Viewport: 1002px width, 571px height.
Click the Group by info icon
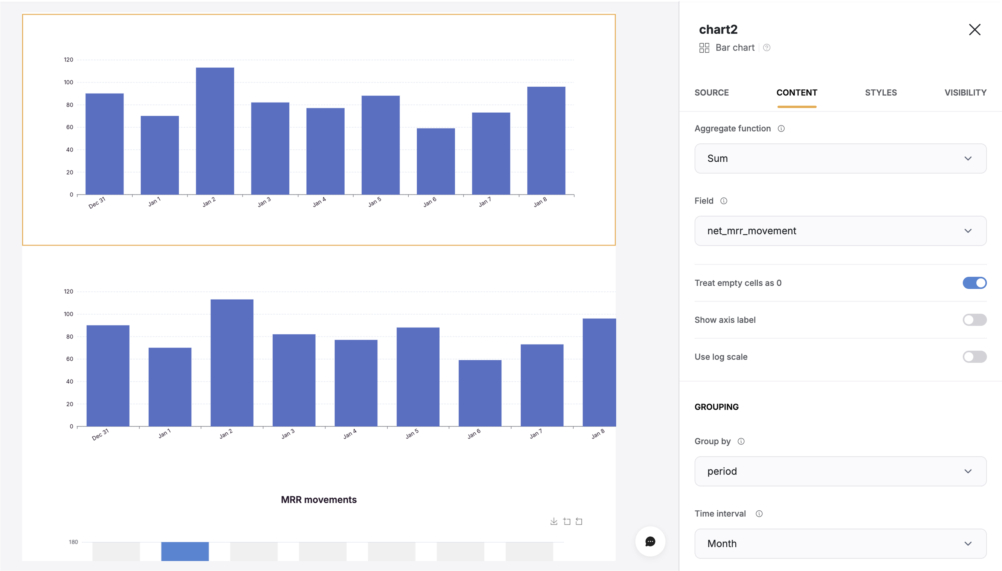[741, 441]
